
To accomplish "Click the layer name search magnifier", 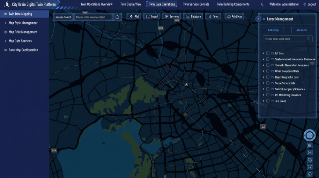I will pyautogui.click(x=308, y=39).
